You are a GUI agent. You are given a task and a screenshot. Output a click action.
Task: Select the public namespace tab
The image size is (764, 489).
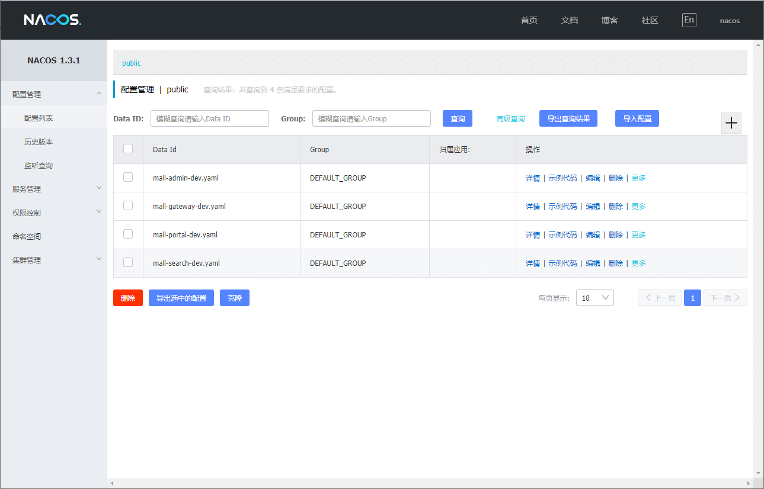[x=132, y=63]
